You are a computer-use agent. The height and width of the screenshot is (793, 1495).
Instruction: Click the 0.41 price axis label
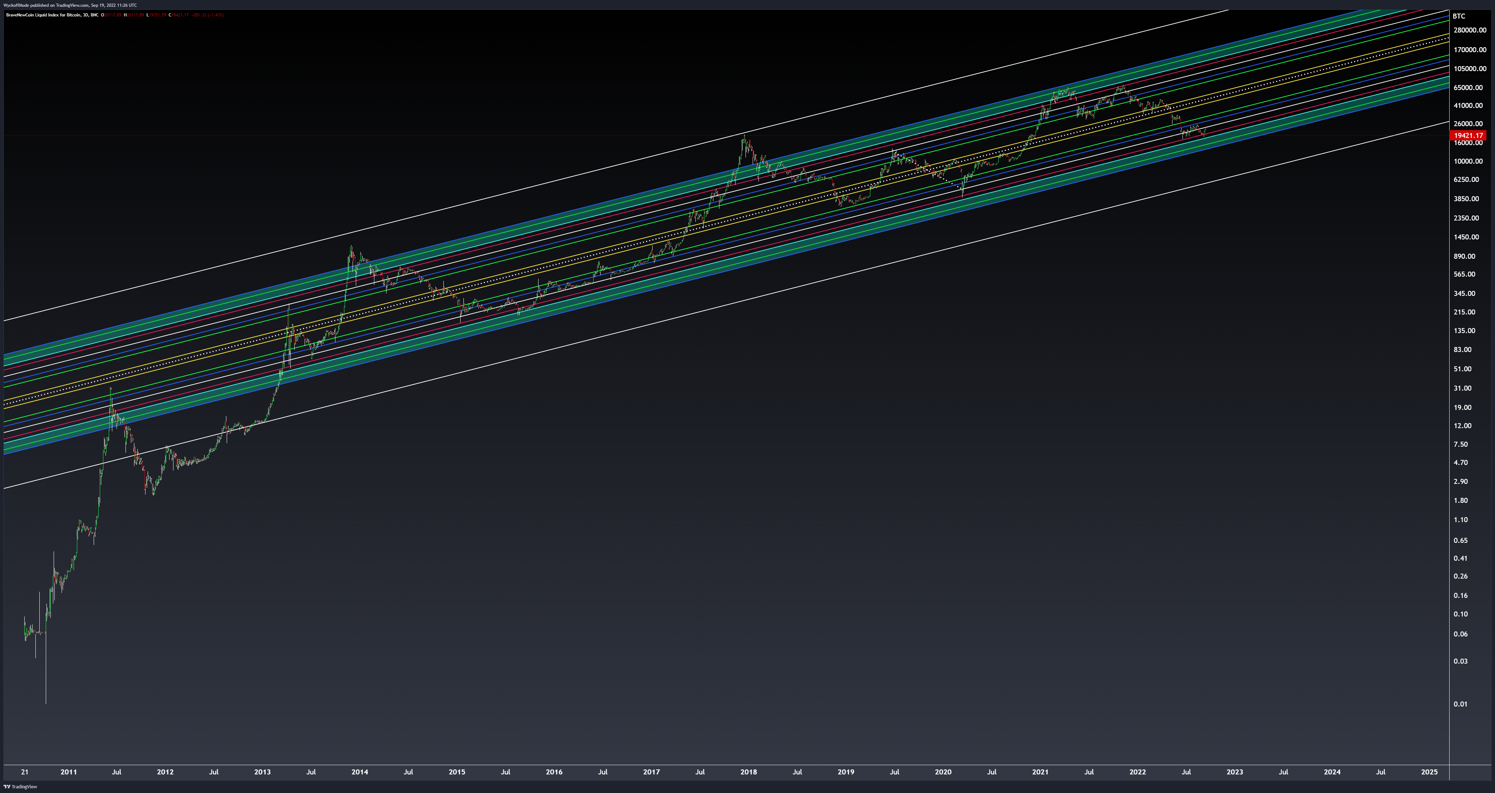click(1461, 559)
